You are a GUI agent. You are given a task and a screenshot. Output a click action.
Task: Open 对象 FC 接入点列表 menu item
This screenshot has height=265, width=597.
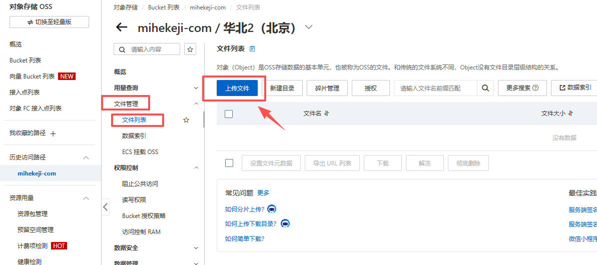click(36, 108)
